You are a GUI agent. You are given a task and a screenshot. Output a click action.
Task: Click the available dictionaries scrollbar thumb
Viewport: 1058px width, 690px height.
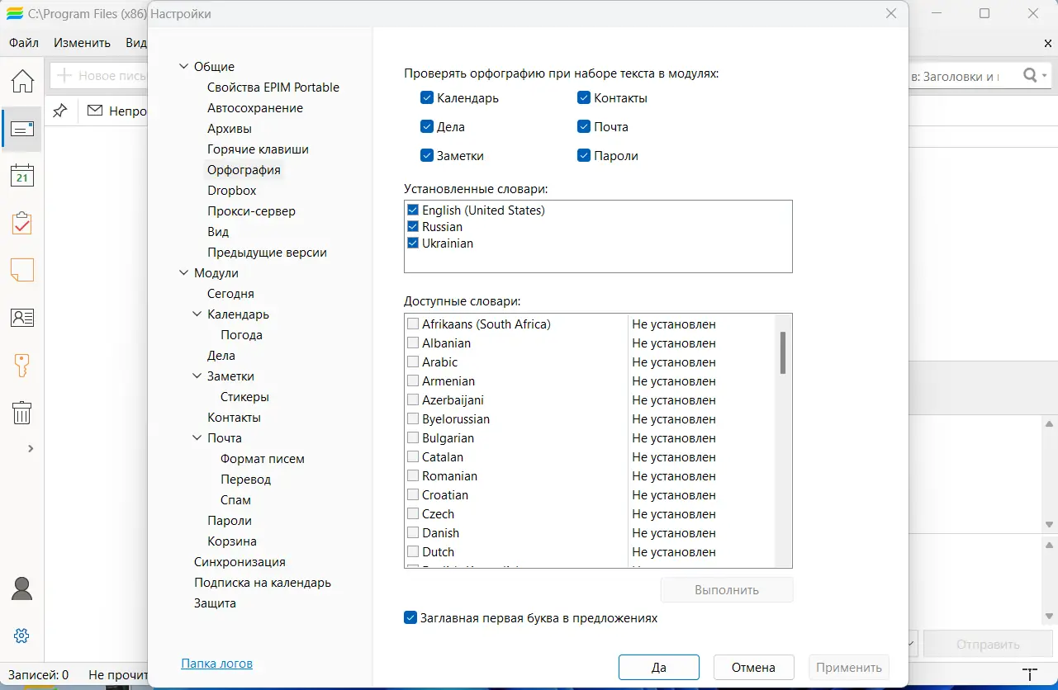coord(782,352)
